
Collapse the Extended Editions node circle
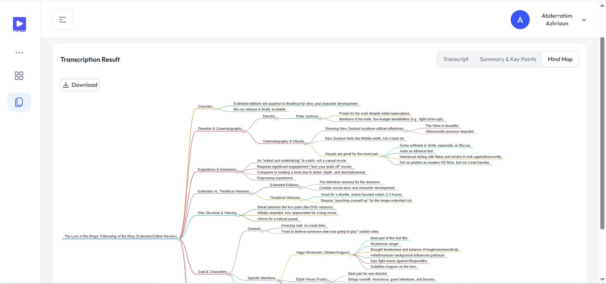(x=300, y=187)
